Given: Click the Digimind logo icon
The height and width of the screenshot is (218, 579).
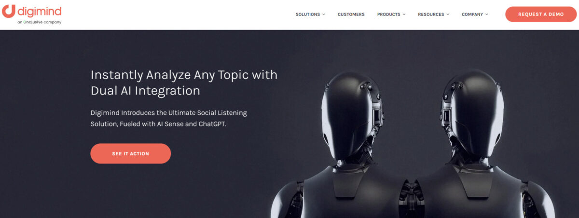Looking at the screenshot, I should click(9, 11).
